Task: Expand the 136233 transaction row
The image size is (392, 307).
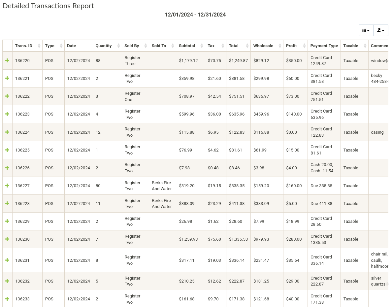Action: (x=7, y=299)
